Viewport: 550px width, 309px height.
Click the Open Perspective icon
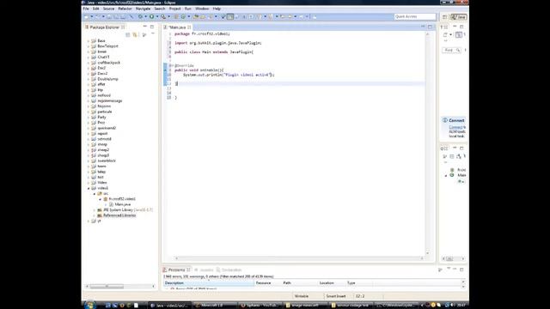click(445, 17)
